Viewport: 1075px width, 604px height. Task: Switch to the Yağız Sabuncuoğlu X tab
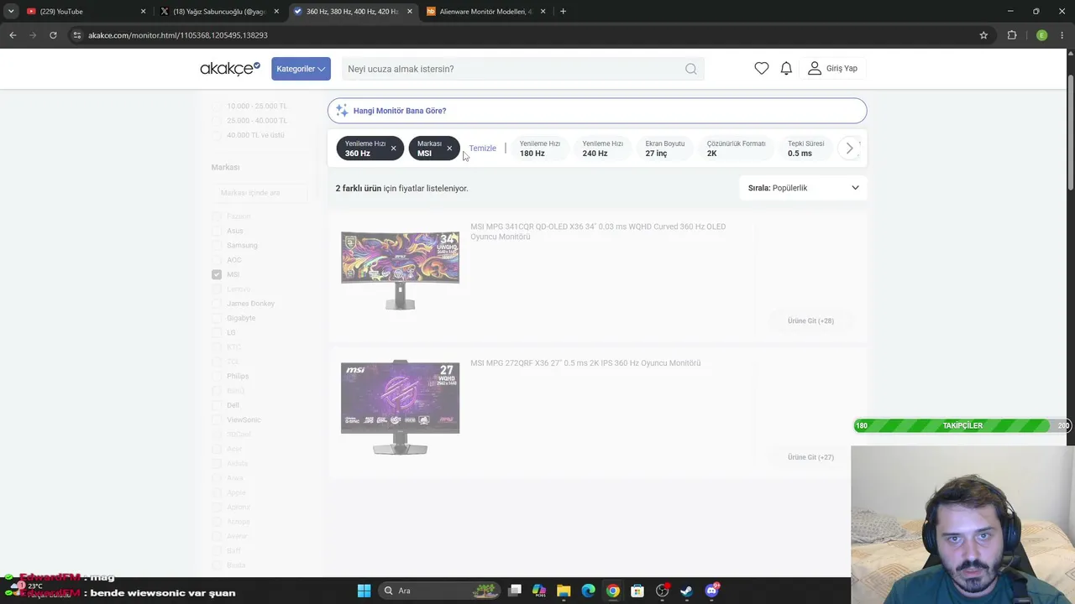coord(219,12)
